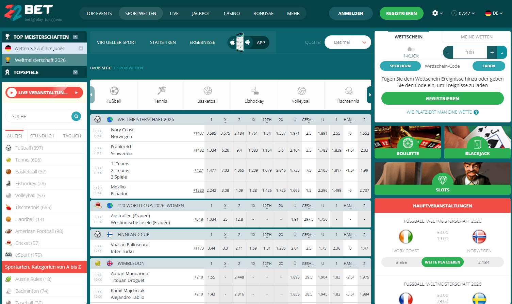Viewport: 512px width, 304px height.
Task: Click the 22BET logo
Action: (33, 13)
